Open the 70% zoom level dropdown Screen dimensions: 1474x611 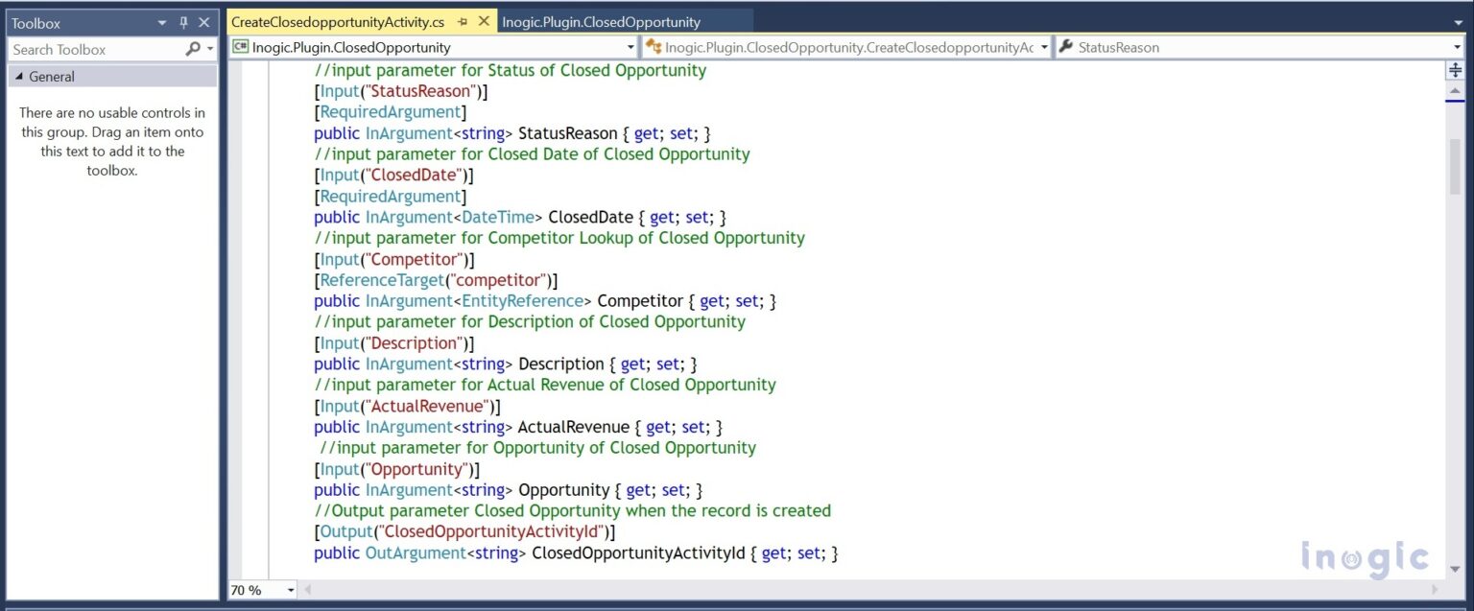(291, 590)
